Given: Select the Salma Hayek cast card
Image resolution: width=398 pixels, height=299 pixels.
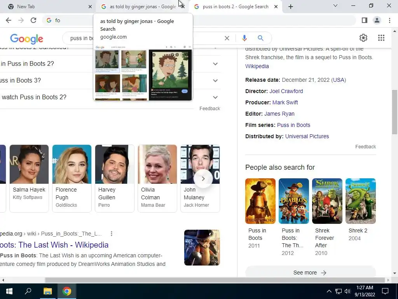Looking at the screenshot, I should [29, 178].
